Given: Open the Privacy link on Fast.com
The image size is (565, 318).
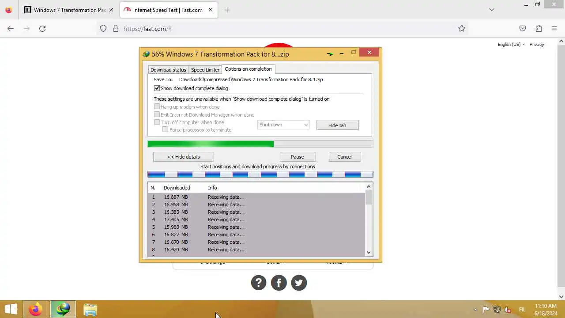Looking at the screenshot, I should pos(537,44).
